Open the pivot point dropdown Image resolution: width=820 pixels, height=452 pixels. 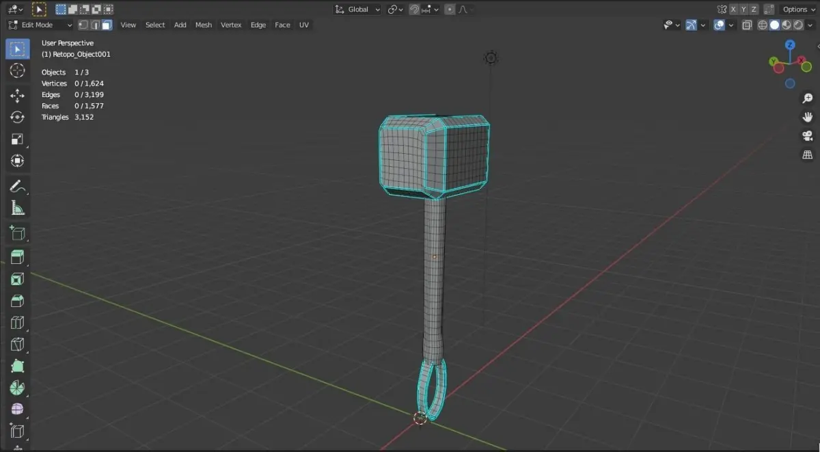[395, 10]
